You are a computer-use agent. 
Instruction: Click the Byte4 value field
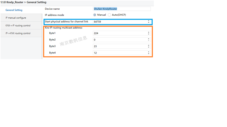point(119,53)
